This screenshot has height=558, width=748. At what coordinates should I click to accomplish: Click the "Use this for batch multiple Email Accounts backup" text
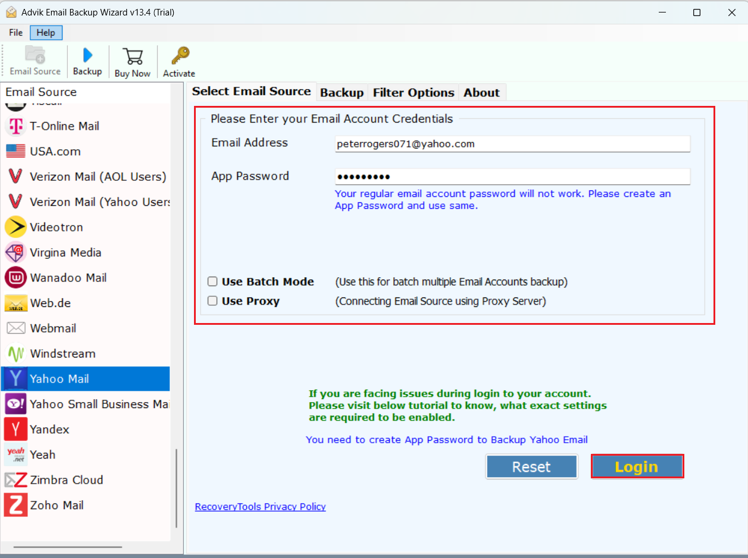(452, 282)
